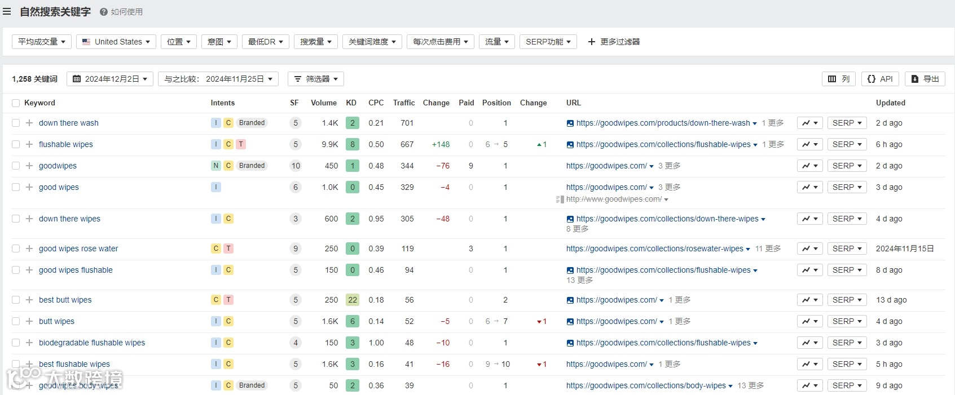Check the 'good wipes' row checkbox

click(x=16, y=187)
